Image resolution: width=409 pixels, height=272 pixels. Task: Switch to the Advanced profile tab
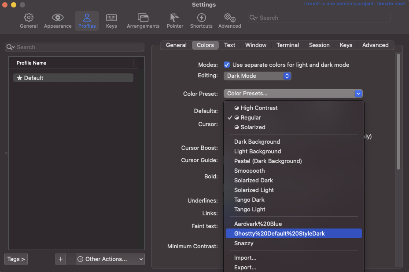[376, 45]
